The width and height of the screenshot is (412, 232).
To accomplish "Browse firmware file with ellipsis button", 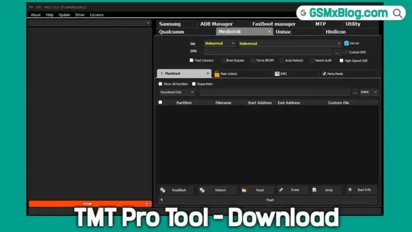I will click(355, 92).
